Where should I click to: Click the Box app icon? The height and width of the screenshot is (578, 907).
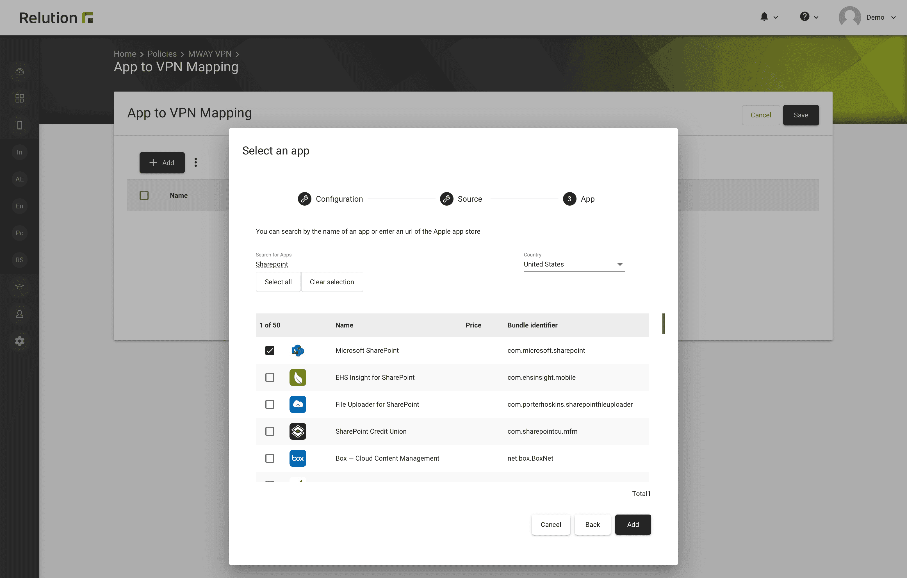pyautogui.click(x=298, y=458)
